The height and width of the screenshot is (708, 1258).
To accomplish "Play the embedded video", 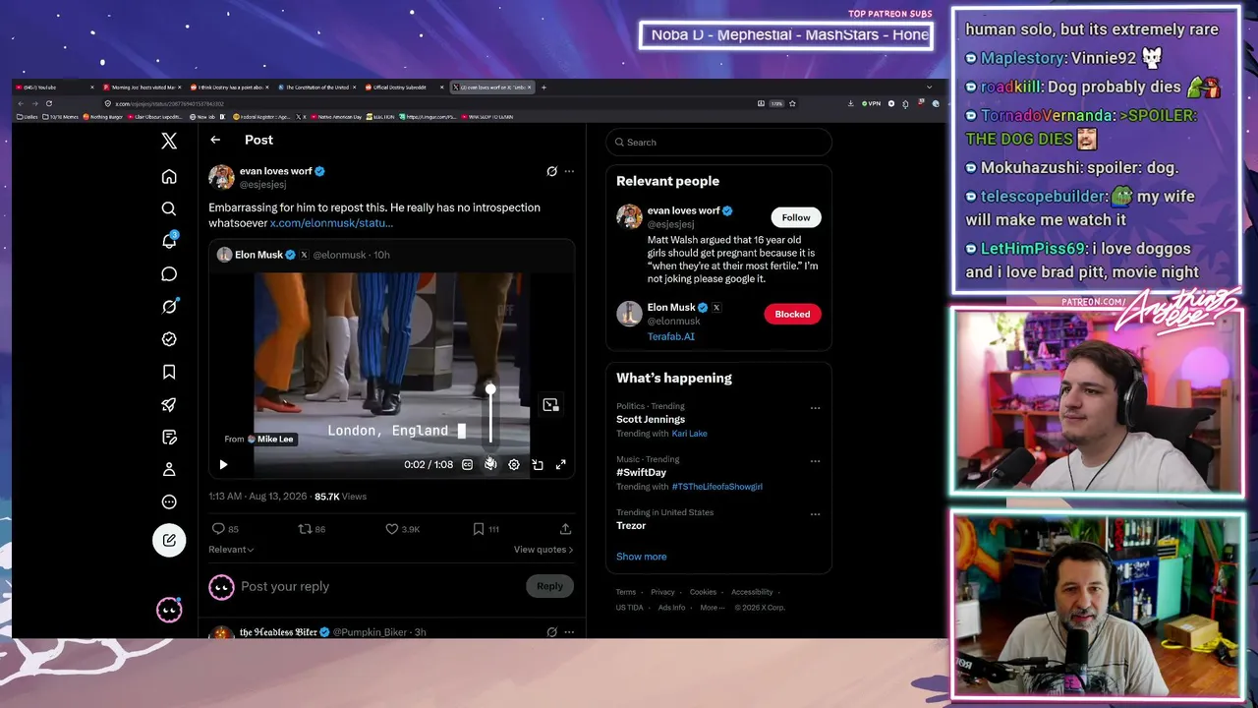I will coord(223,465).
